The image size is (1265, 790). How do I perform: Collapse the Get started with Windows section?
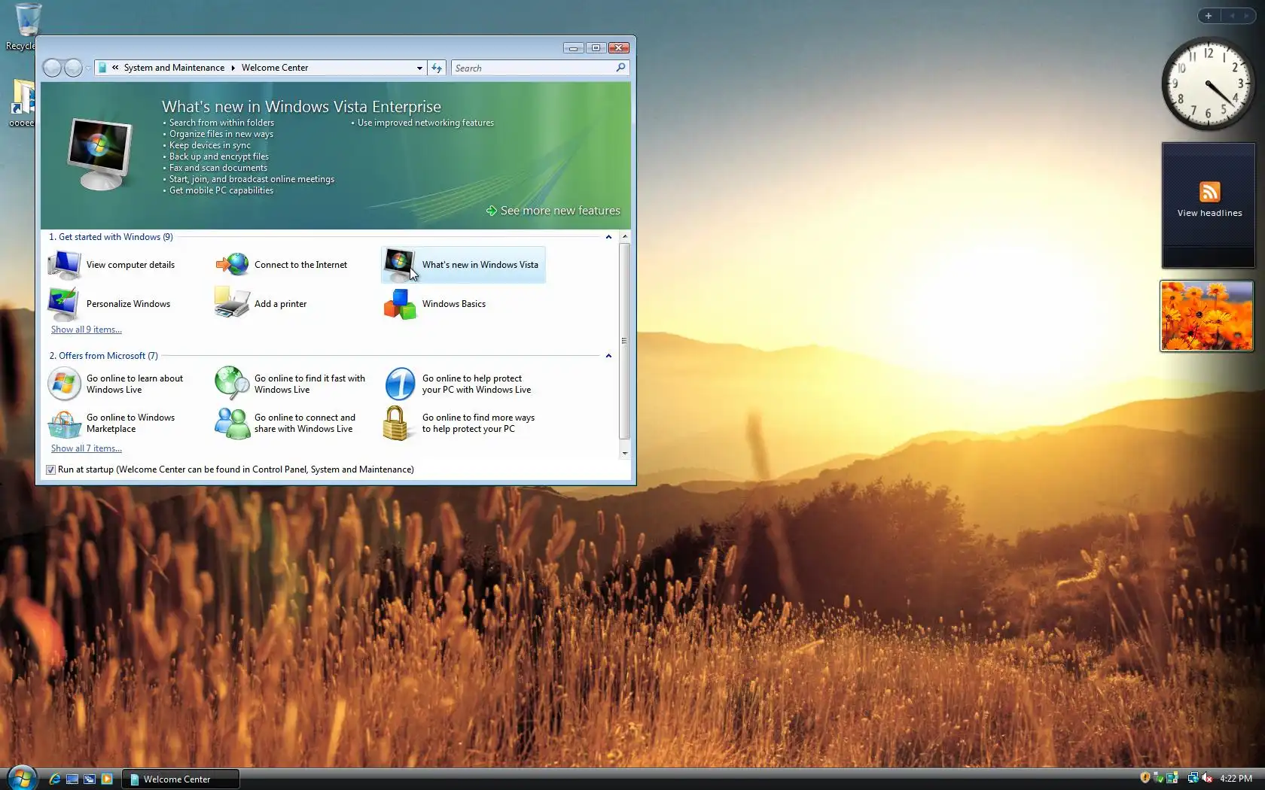coord(608,237)
